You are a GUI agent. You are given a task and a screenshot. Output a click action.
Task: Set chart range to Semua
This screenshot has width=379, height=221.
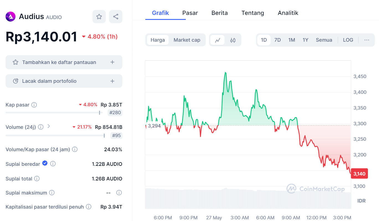point(324,40)
